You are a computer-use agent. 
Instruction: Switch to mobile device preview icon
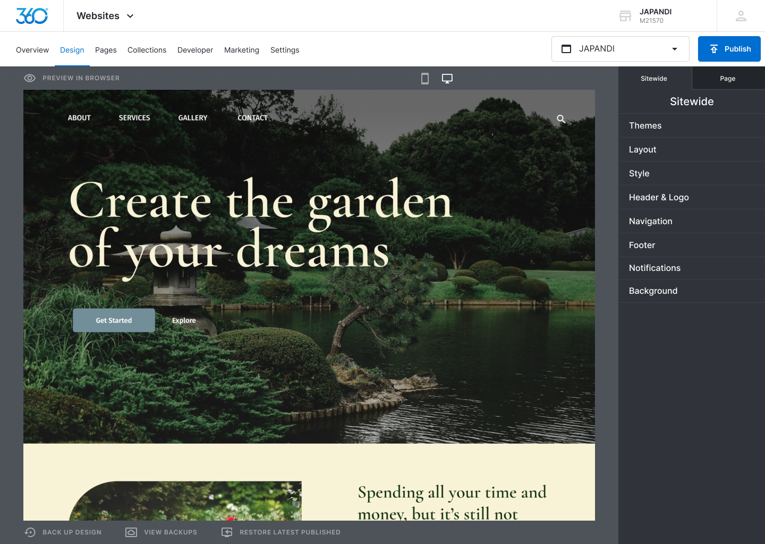[425, 79]
